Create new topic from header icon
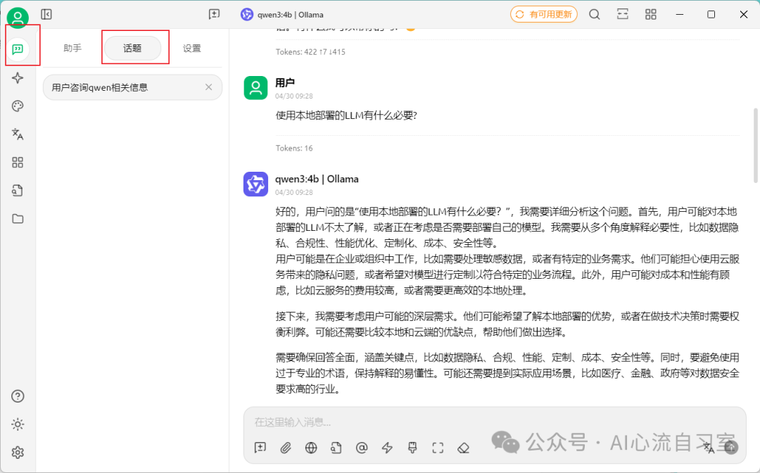Screen dimensions: 760x473 click(x=214, y=15)
